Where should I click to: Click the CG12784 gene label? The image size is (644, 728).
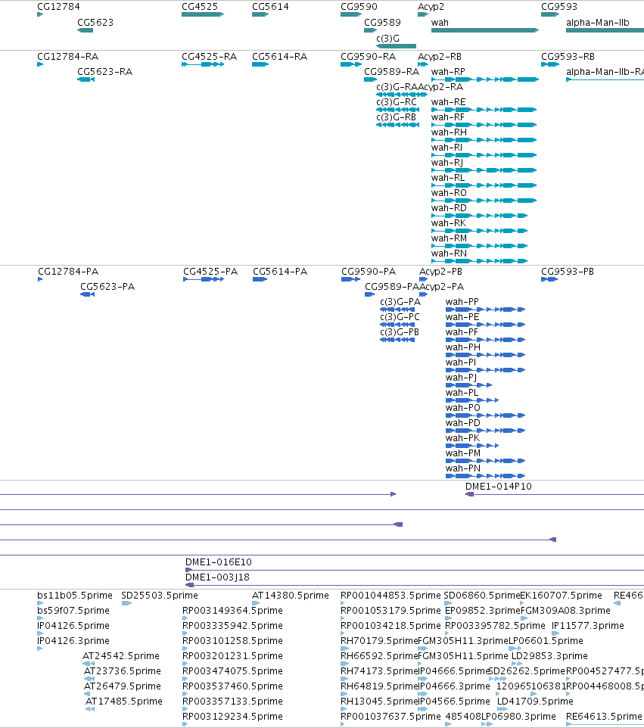pos(58,7)
